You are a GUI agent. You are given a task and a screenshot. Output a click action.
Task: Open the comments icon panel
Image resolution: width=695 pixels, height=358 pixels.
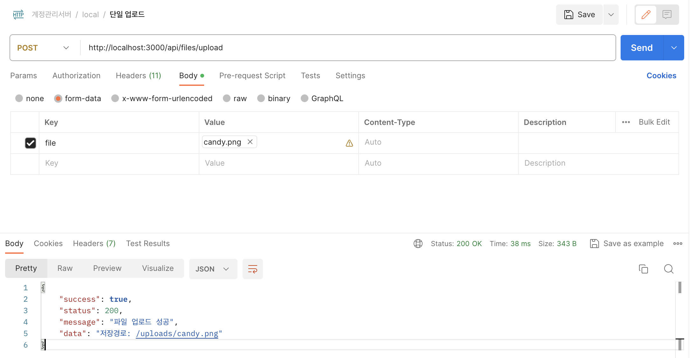point(667,15)
